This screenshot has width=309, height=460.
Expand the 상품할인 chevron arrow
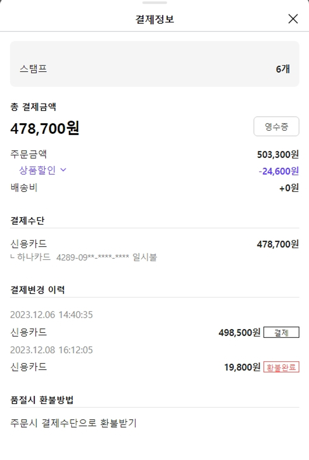63,170
